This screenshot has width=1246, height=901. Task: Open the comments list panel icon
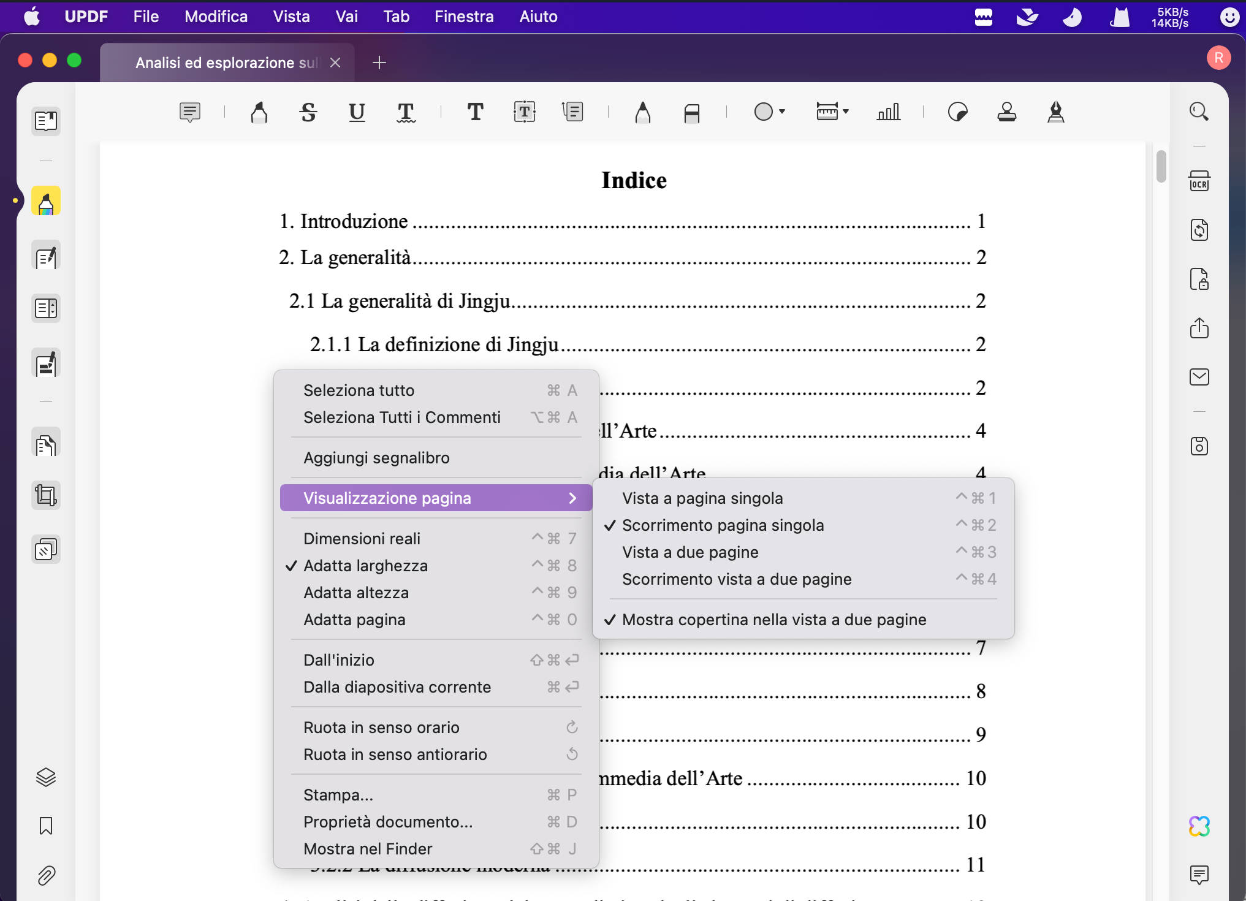tap(1199, 875)
